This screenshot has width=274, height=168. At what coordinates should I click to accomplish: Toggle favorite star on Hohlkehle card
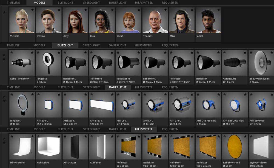59,136
